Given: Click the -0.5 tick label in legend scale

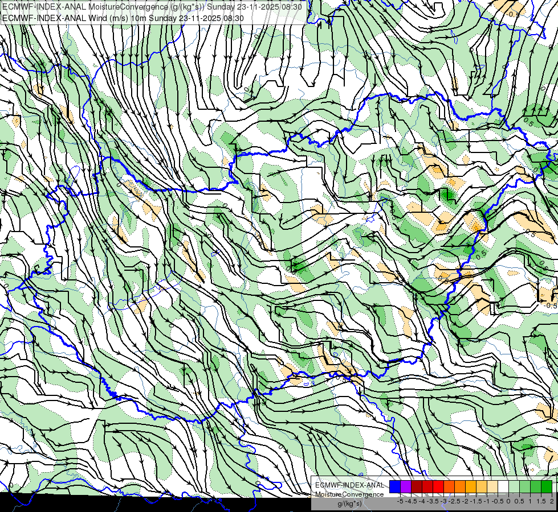Looking at the screenshot, I should tap(498, 501).
